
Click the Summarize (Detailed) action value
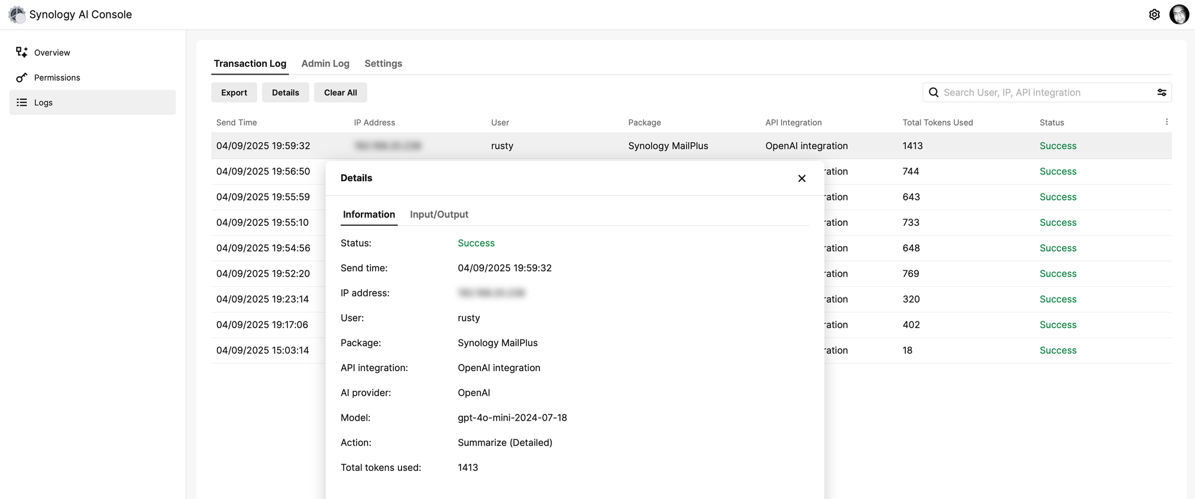click(505, 443)
